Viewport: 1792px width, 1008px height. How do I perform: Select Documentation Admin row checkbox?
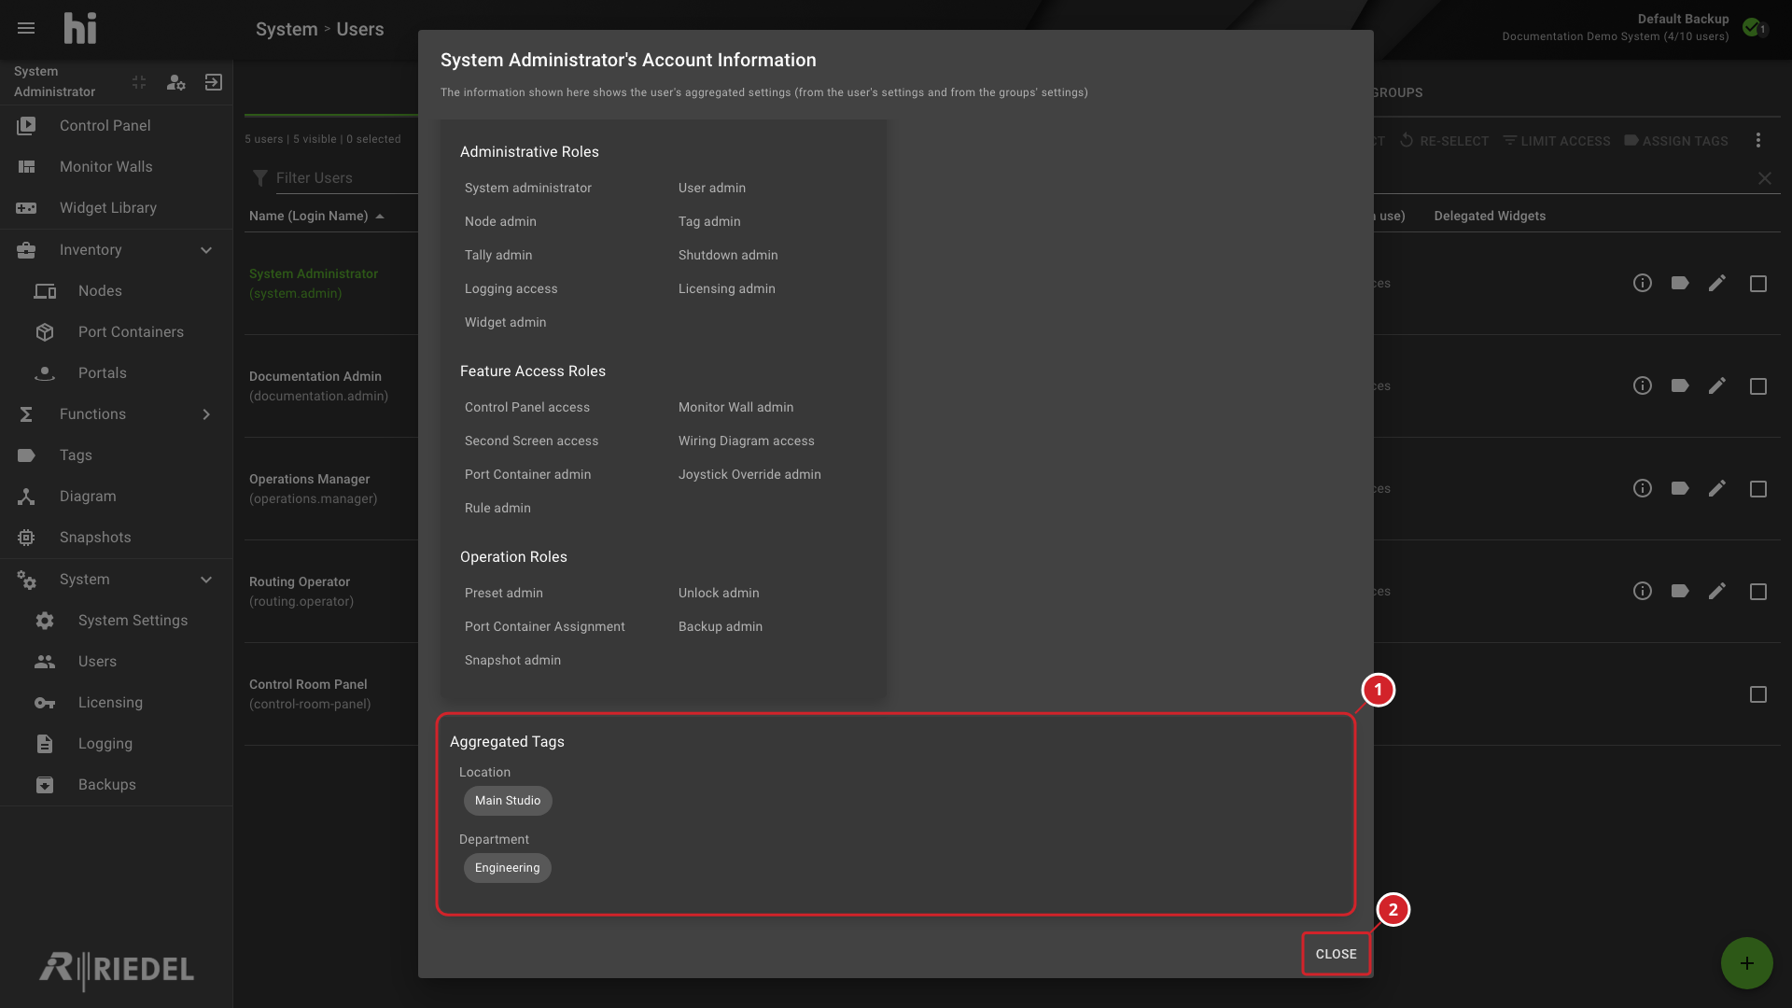(1758, 386)
